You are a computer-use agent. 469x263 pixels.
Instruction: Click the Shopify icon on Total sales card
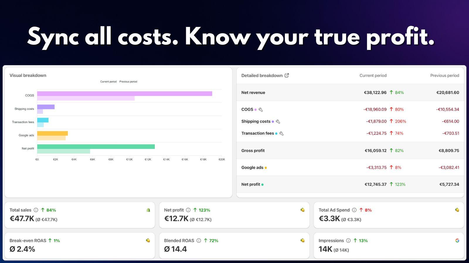point(148,210)
